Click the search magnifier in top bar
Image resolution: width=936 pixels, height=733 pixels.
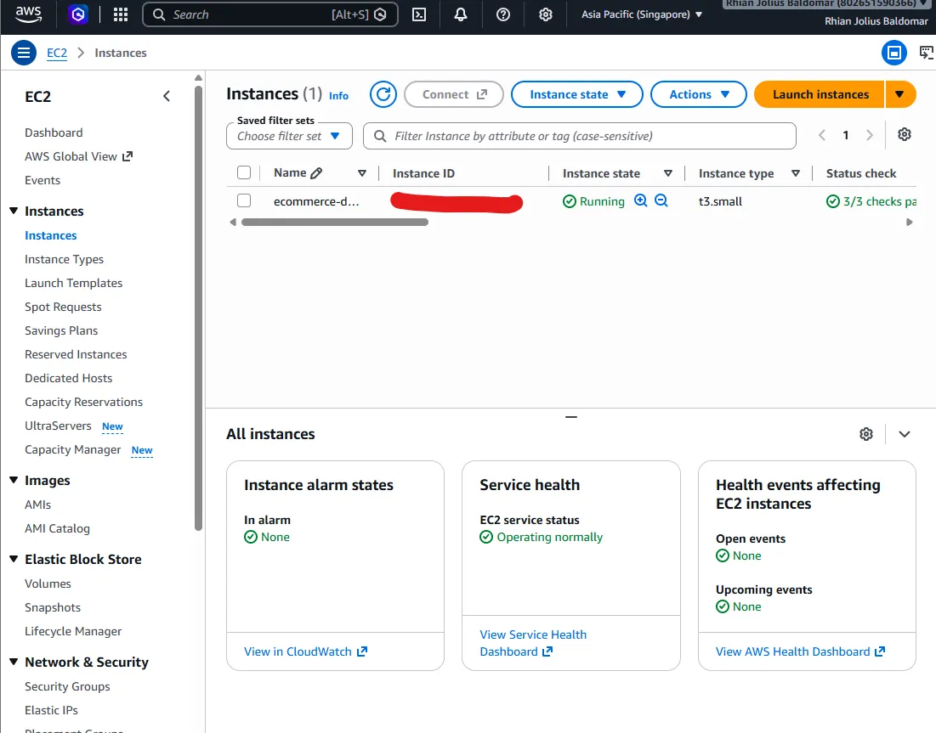pyautogui.click(x=159, y=14)
